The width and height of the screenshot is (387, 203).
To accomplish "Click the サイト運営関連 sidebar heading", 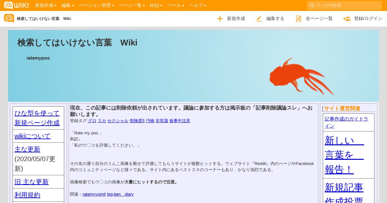I will click(x=342, y=109).
